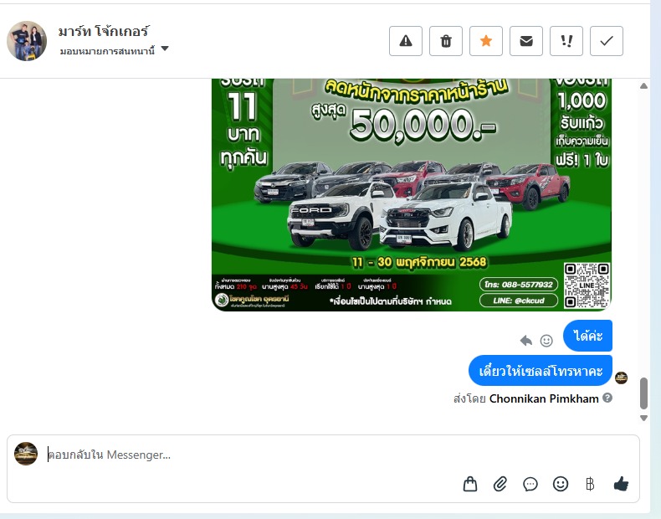Select the เดี๋ยวให้เซลล์โทรหาคะ message bubble
Screen dimensions: 661x519
click(x=541, y=371)
